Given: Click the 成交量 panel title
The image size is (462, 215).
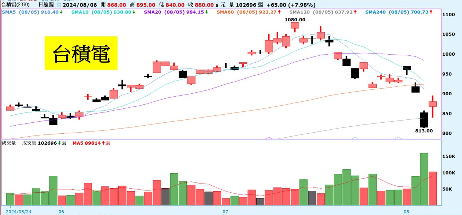Looking at the screenshot, I should point(9,143).
